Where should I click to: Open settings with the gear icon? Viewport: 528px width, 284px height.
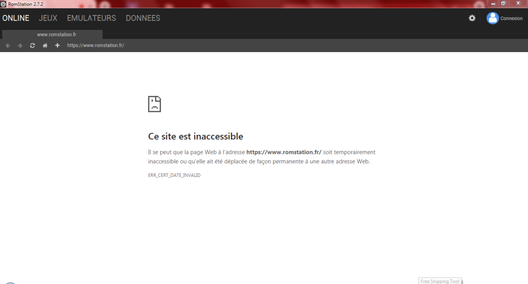(472, 18)
